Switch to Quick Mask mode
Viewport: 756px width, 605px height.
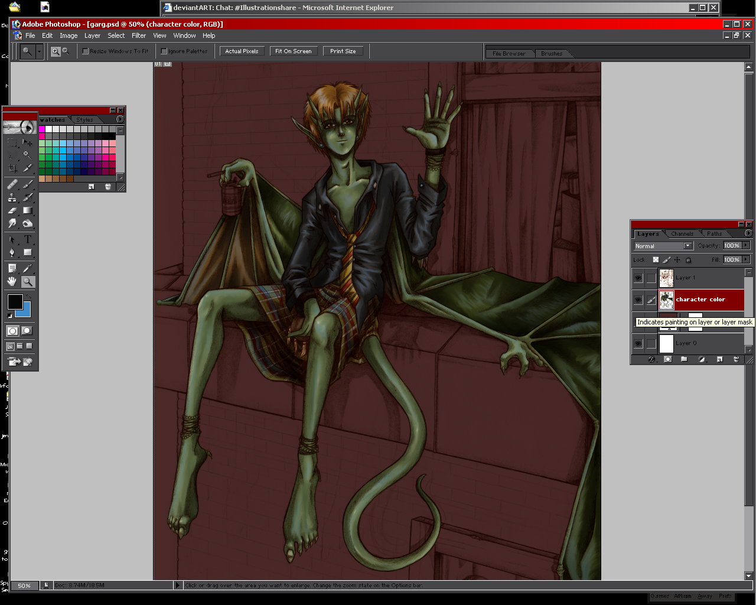27,331
